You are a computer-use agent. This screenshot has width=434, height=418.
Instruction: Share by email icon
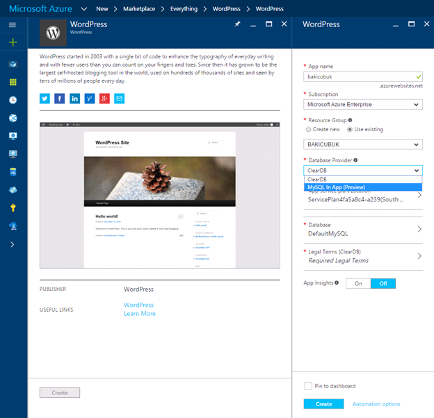pos(120,99)
